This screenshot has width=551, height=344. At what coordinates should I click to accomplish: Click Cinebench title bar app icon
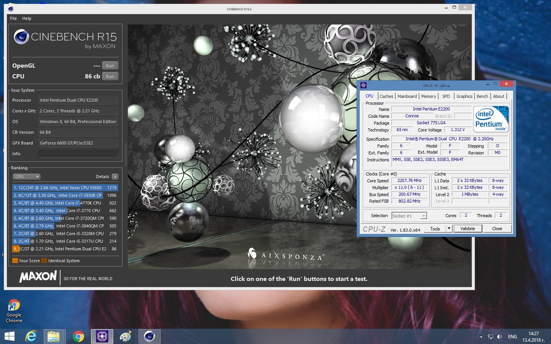(x=11, y=9)
